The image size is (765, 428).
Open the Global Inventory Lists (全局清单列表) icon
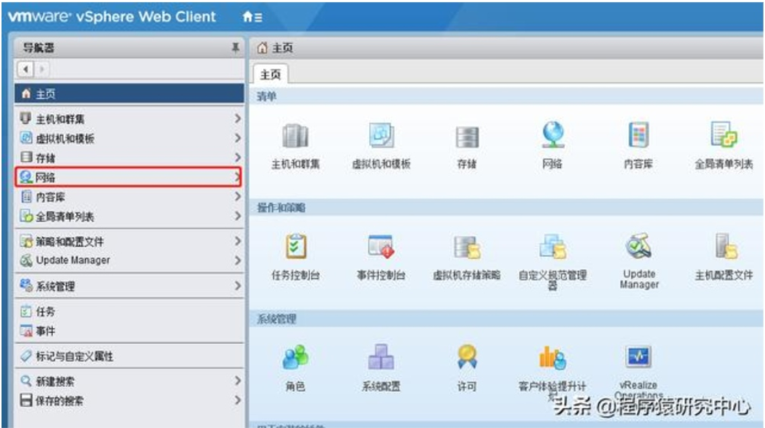[724, 135]
